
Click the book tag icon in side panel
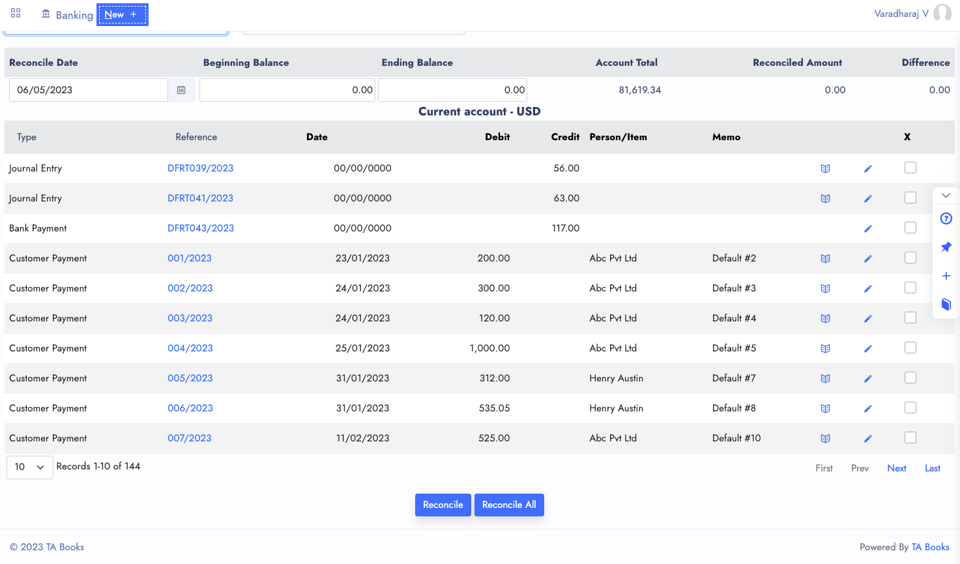pyautogui.click(x=946, y=304)
